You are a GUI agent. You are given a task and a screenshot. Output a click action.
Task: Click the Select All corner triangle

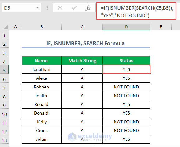pos(6,27)
